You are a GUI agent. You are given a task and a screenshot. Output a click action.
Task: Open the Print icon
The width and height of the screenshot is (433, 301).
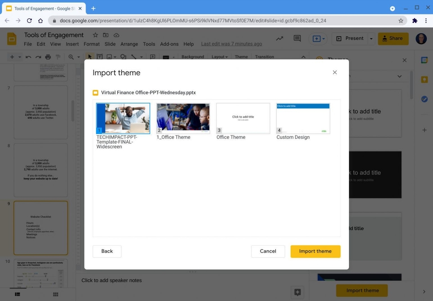[47, 57]
